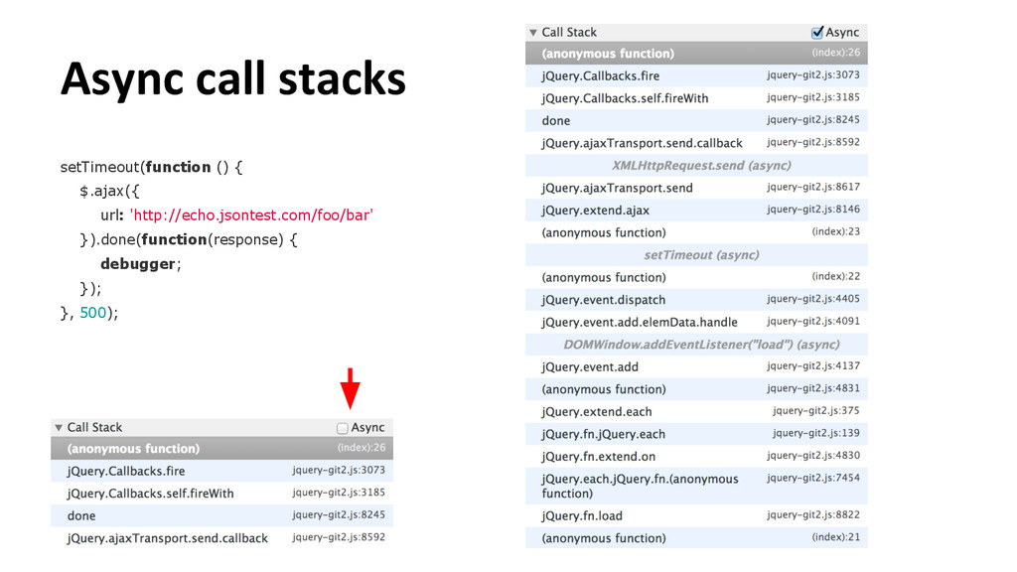Open the (index):26 source link in the right panel
1017x572 pixels.
(835, 53)
